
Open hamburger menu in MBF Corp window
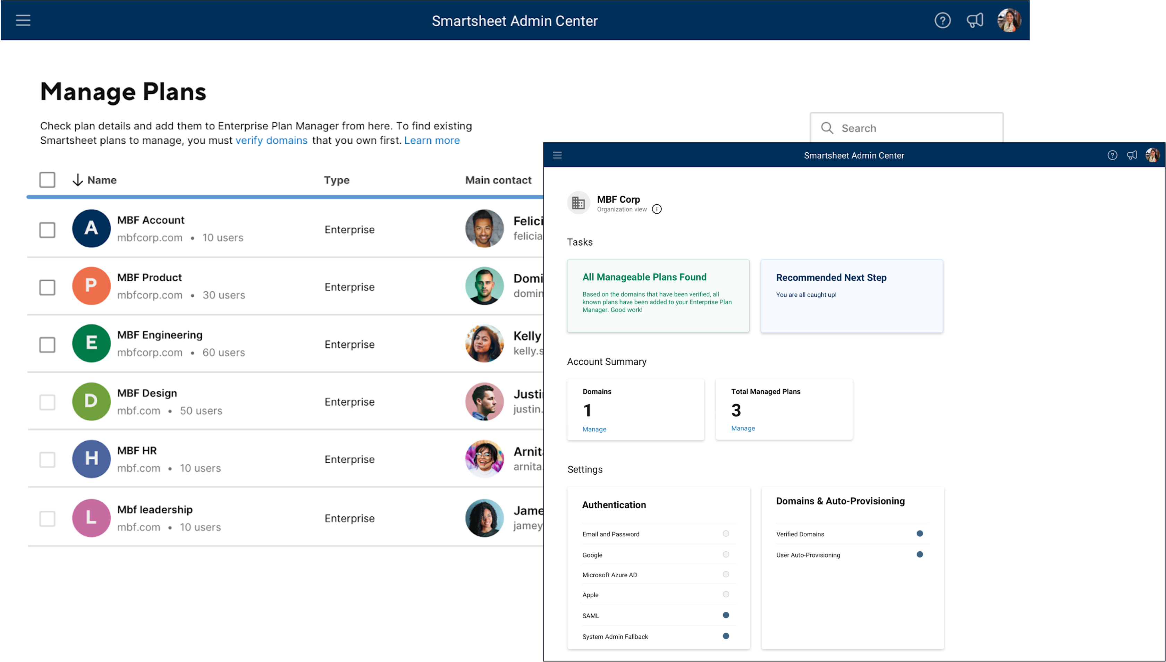coord(557,155)
